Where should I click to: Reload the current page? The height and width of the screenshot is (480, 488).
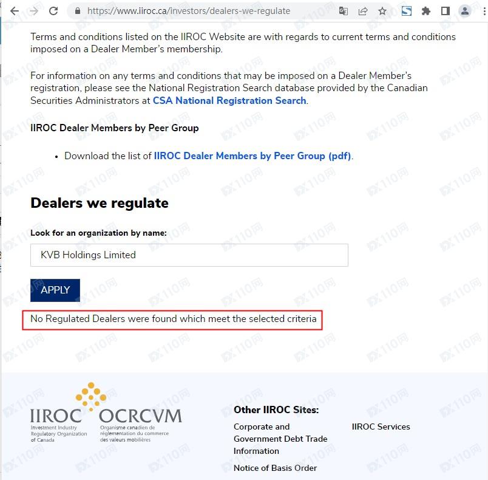point(53,11)
